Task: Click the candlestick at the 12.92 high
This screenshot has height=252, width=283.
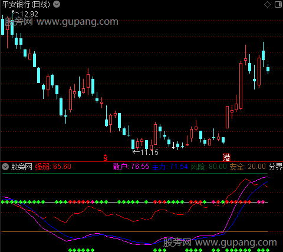Action: [x=12, y=25]
